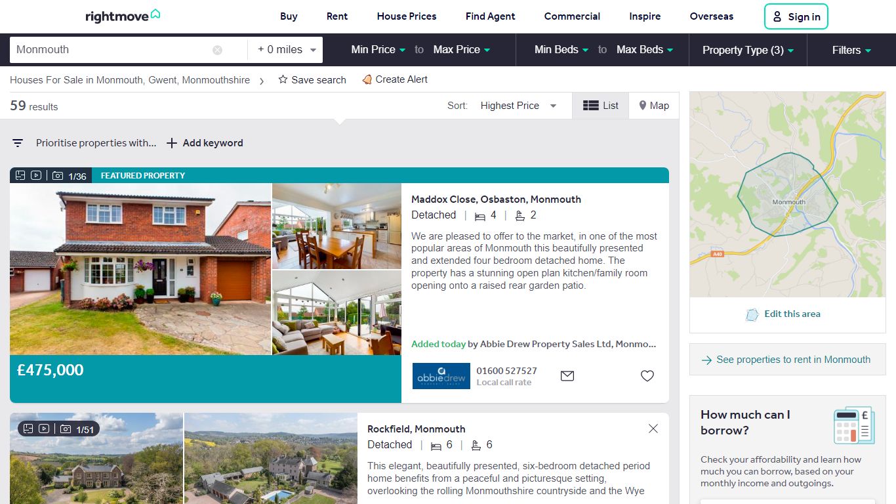Open the search radius + 0 miles dropdown
The image size is (896, 504).
click(x=287, y=50)
